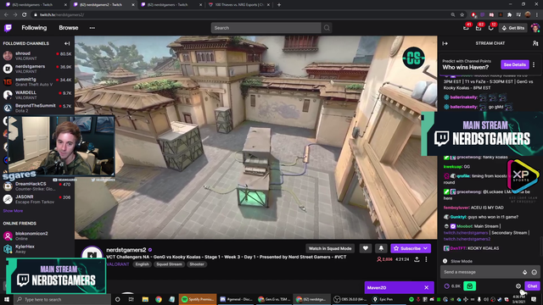Viewport: 543px width, 305px height.
Task: Open OBS 26.0.0 from the taskbar
Action: point(350,299)
